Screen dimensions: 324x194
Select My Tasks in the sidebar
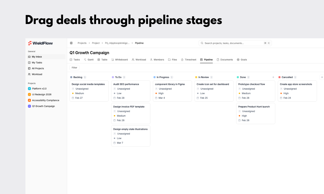37,63
